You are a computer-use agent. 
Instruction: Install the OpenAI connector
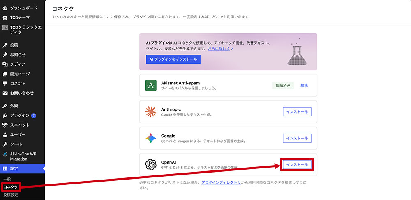tap(297, 165)
